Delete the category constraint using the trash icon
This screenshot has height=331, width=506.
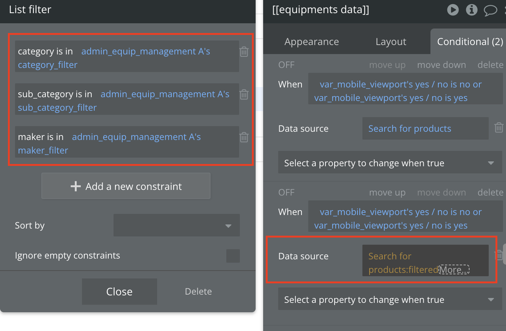coord(244,51)
